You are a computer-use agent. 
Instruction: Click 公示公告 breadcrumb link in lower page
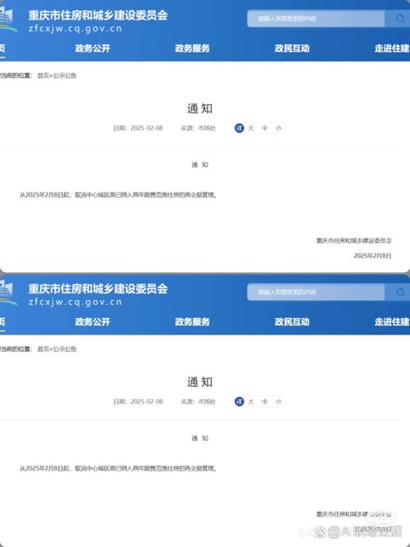(x=65, y=349)
